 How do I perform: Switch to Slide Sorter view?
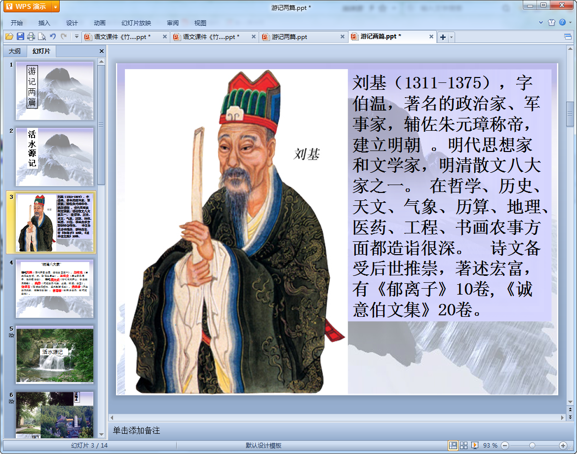tap(463, 446)
